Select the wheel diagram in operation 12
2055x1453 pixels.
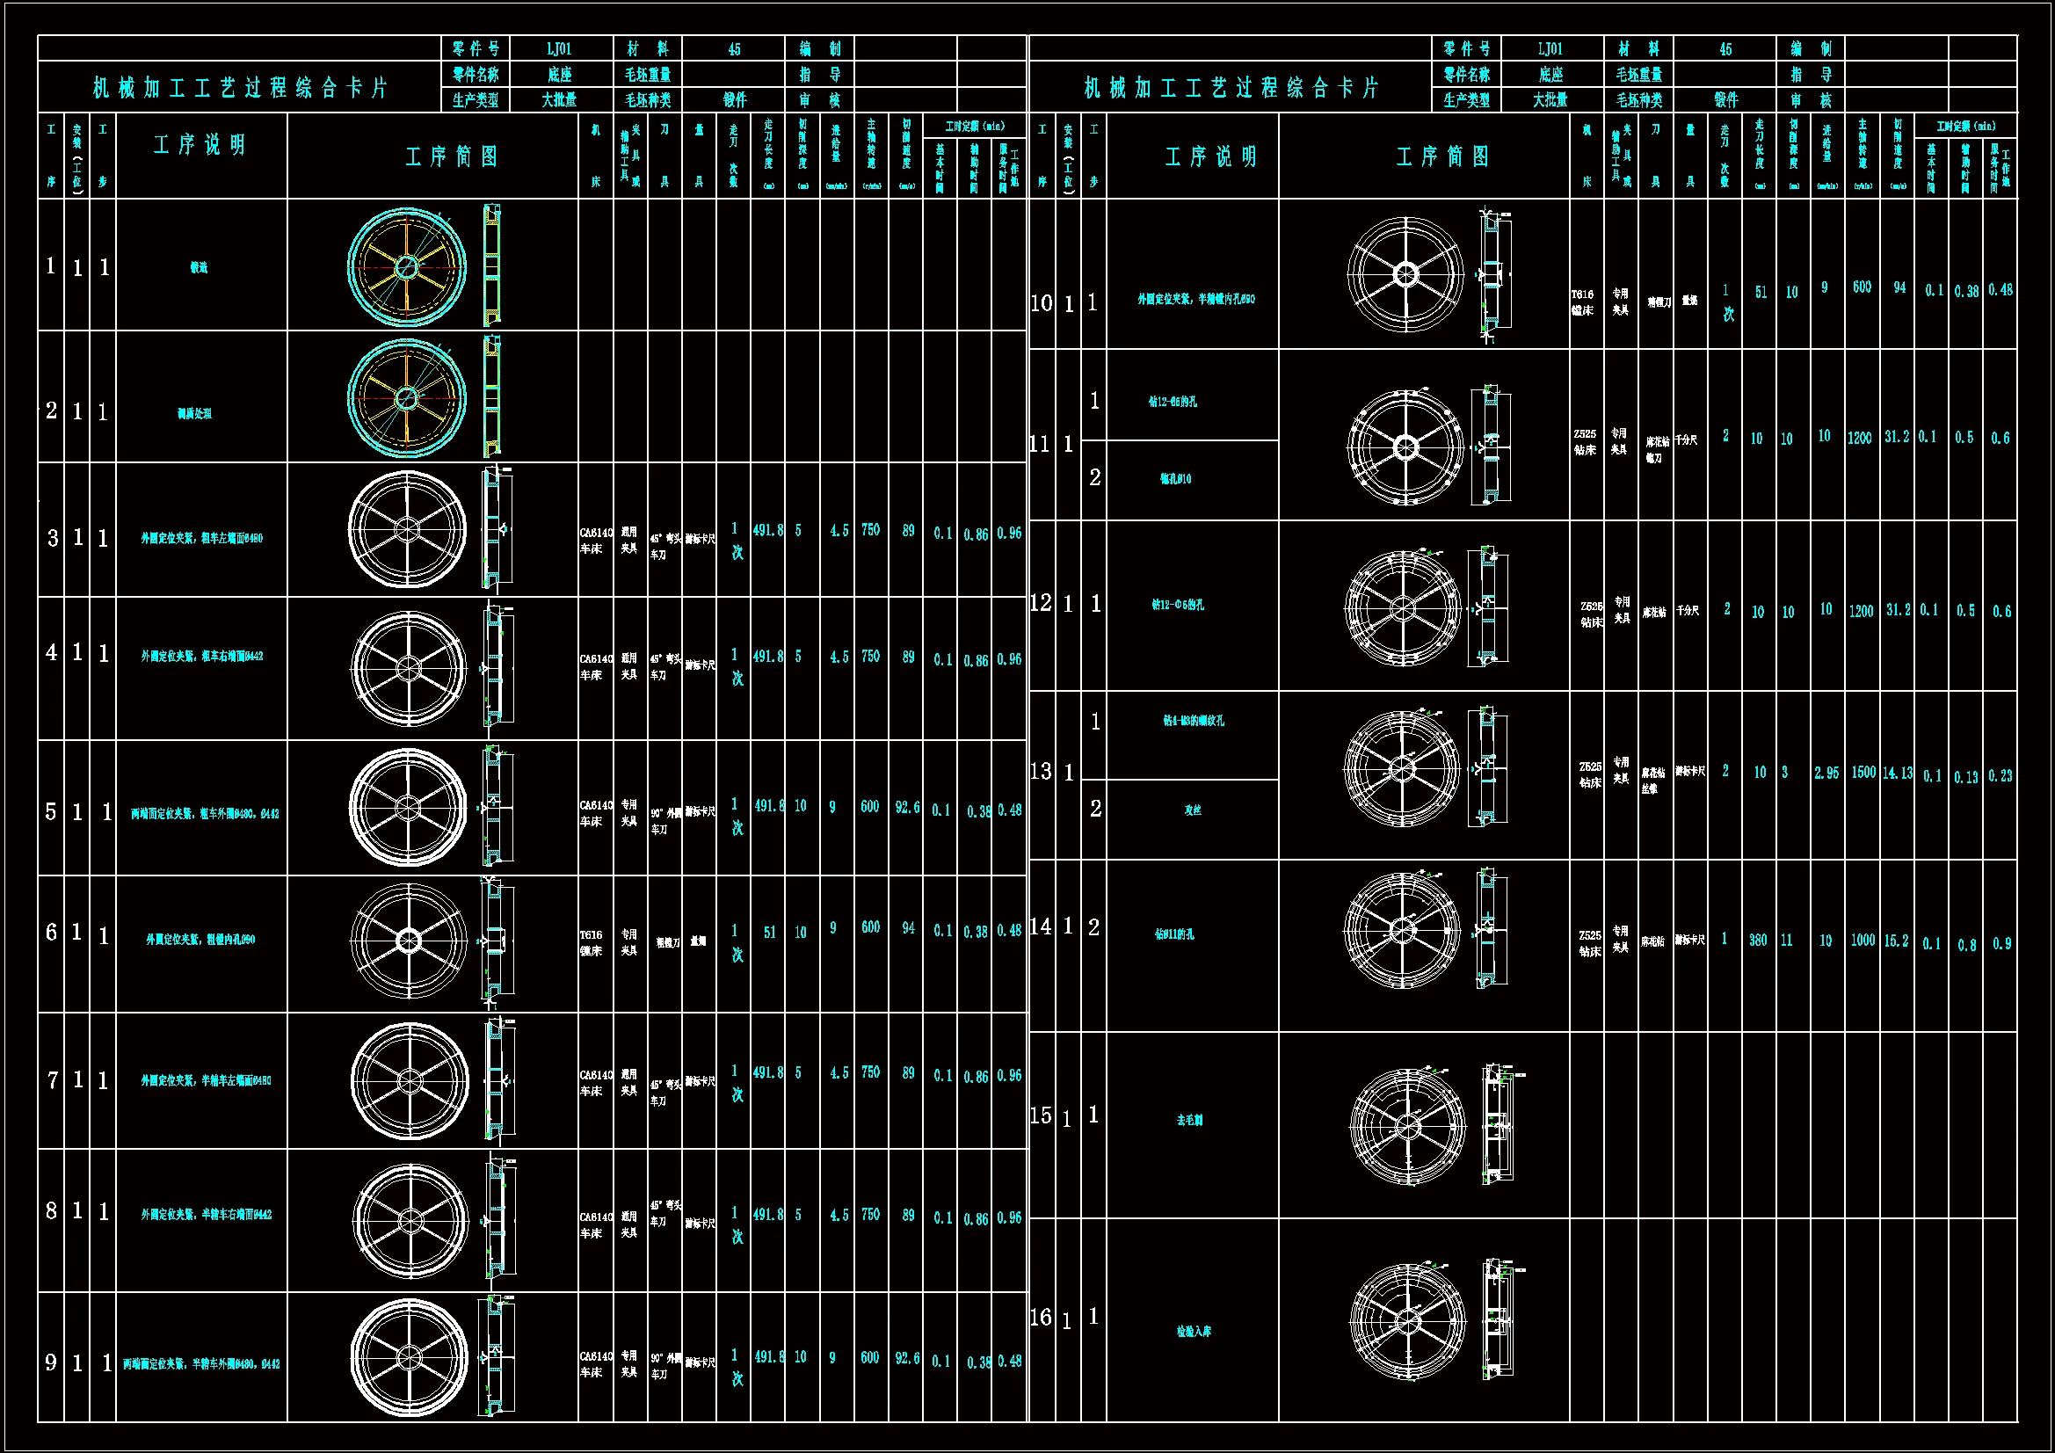tap(1403, 608)
